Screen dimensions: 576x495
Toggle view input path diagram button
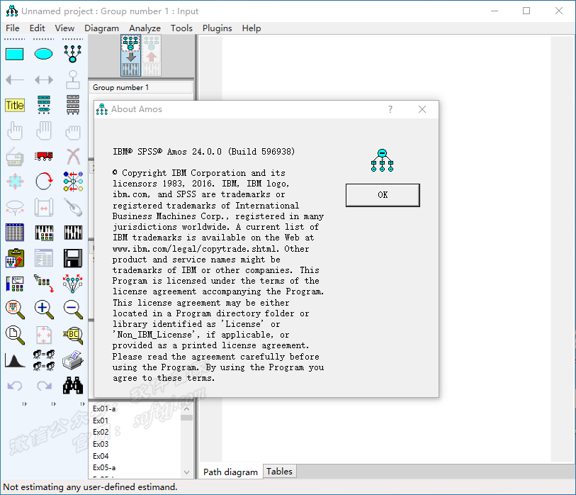coord(131,55)
